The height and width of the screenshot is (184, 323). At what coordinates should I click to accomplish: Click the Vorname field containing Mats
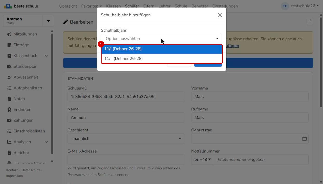point(250,97)
